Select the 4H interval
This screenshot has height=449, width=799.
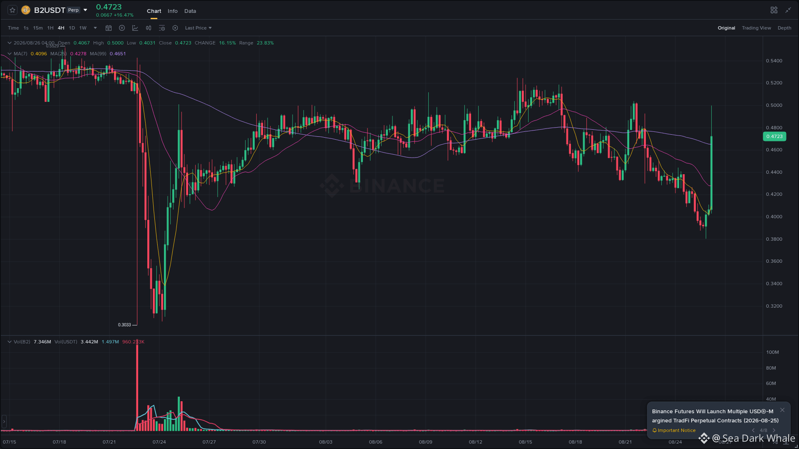[x=61, y=28]
